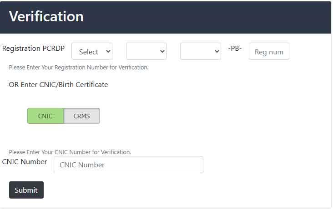Image resolution: width=333 pixels, height=209 pixels.
Task: Click the chevron arrow on the Select dropdown
Action: click(x=108, y=52)
